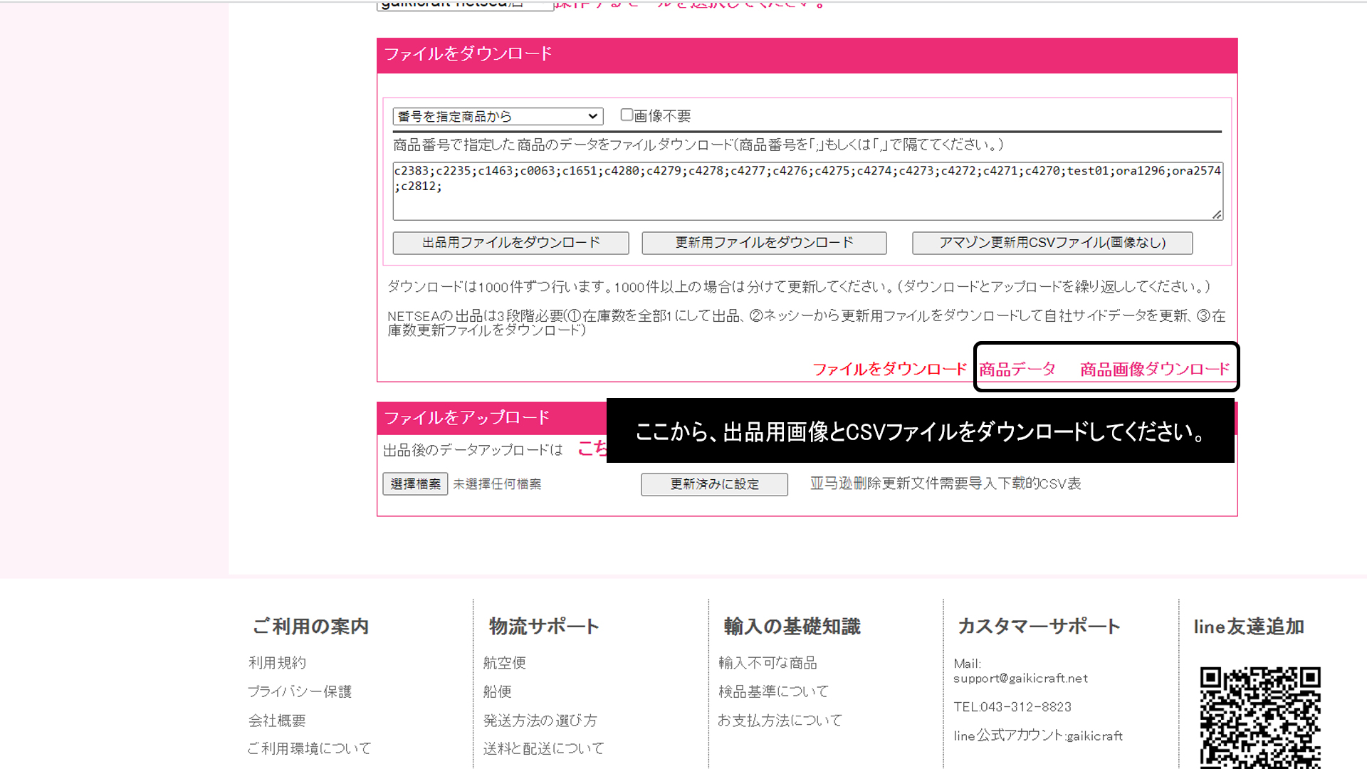Screen dimensions: 1367x769
Task: Click アマゾン更新用CSVファイル(画像なし) button
Action: (x=1052, y=243)
